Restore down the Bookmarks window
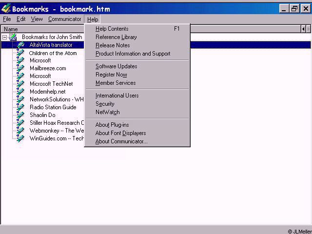Viewport: 312px width, 234px height. (294, 9)
